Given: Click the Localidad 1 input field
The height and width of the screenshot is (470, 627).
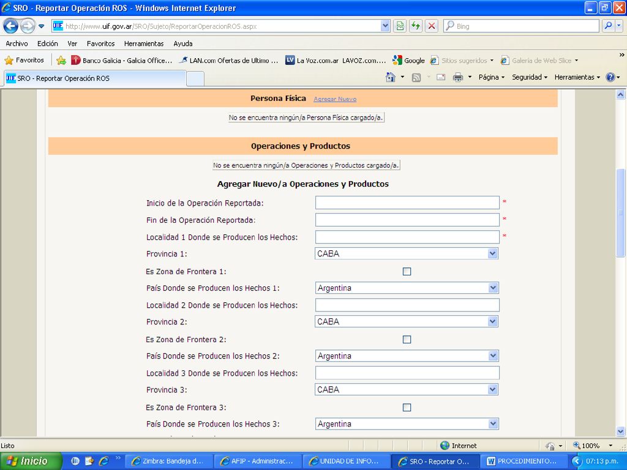Looking at the screenshot, I should pyautogui.click(x=407, y=237).
